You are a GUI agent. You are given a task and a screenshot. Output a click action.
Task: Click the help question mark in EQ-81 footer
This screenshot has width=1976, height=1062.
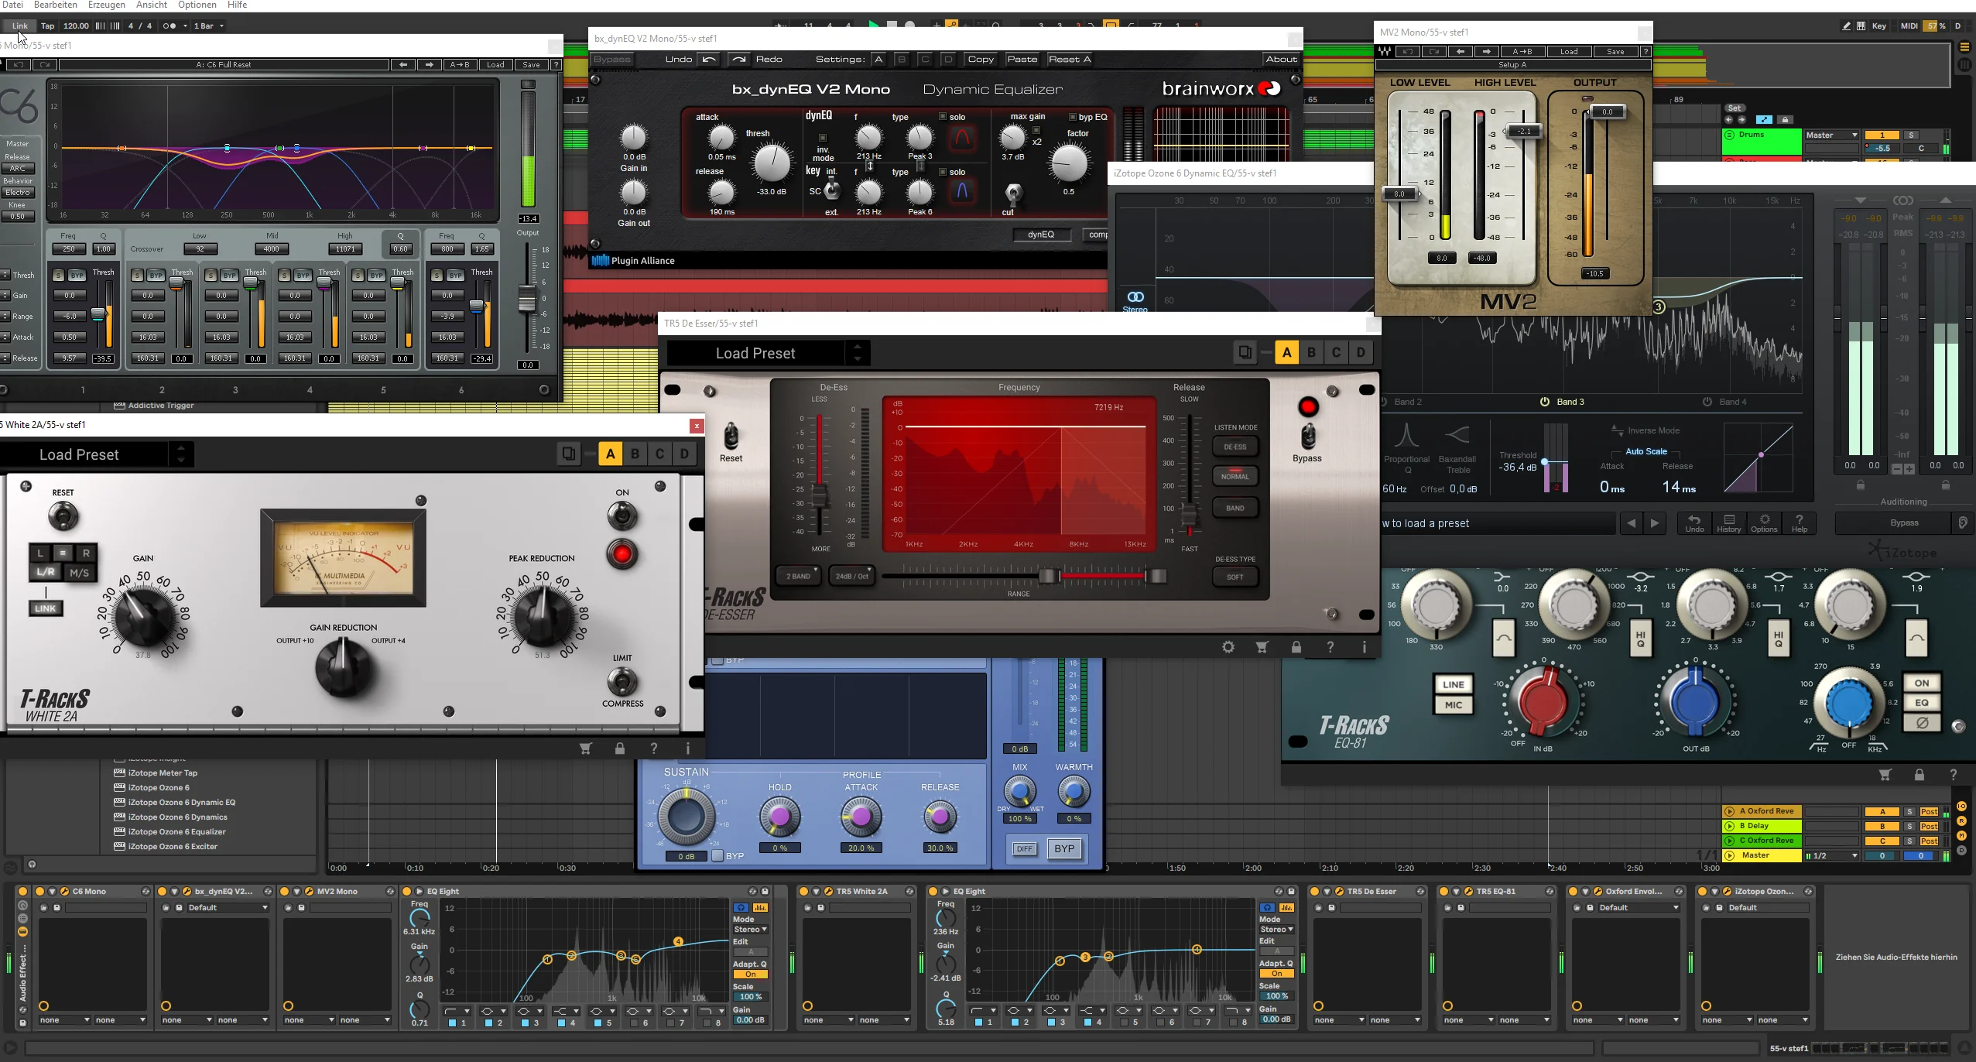coord(1954,775)
